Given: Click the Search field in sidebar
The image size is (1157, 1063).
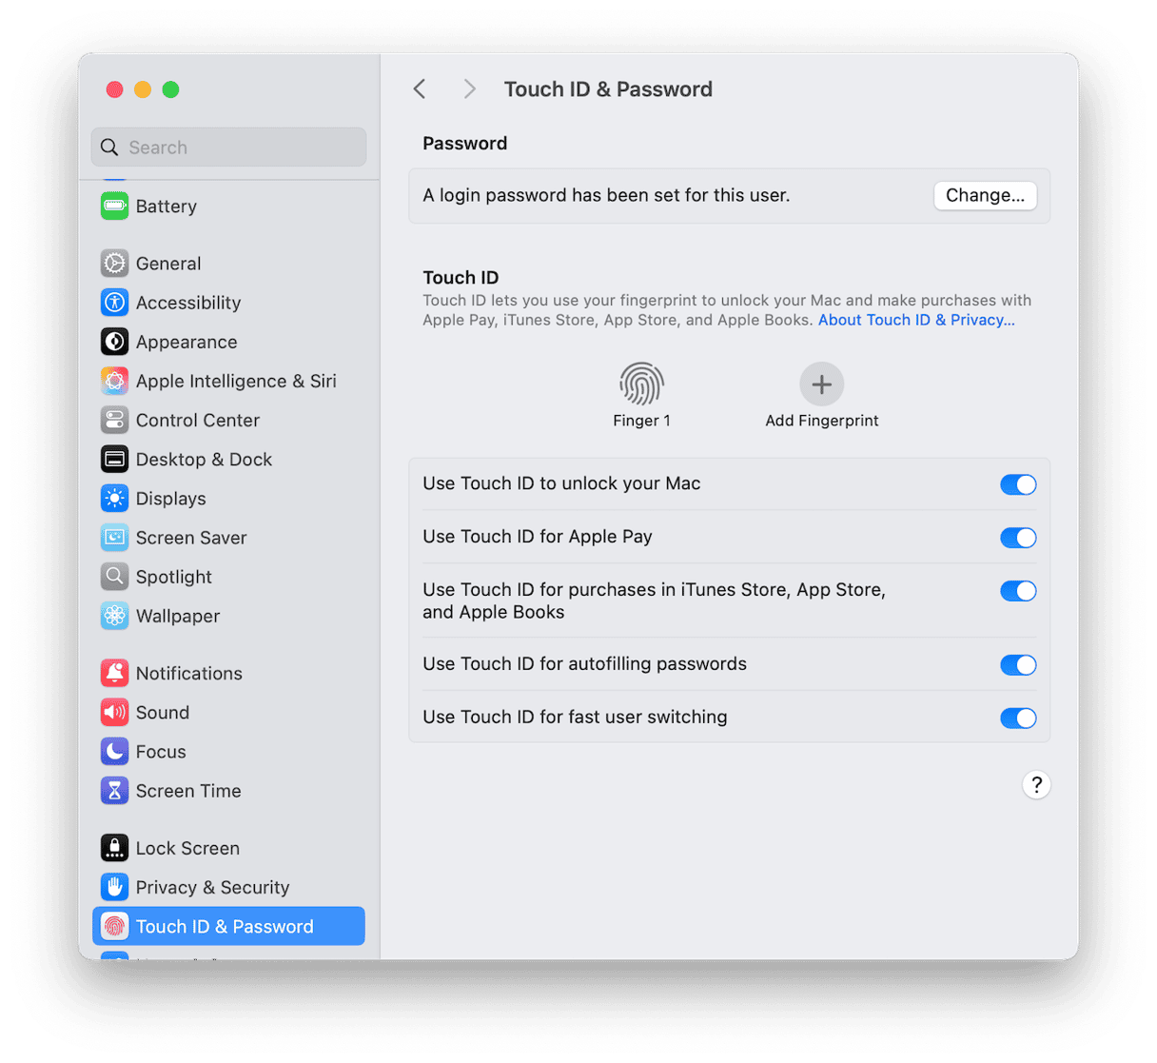Looking at the screenshot, I should click(x=228, y=148).
